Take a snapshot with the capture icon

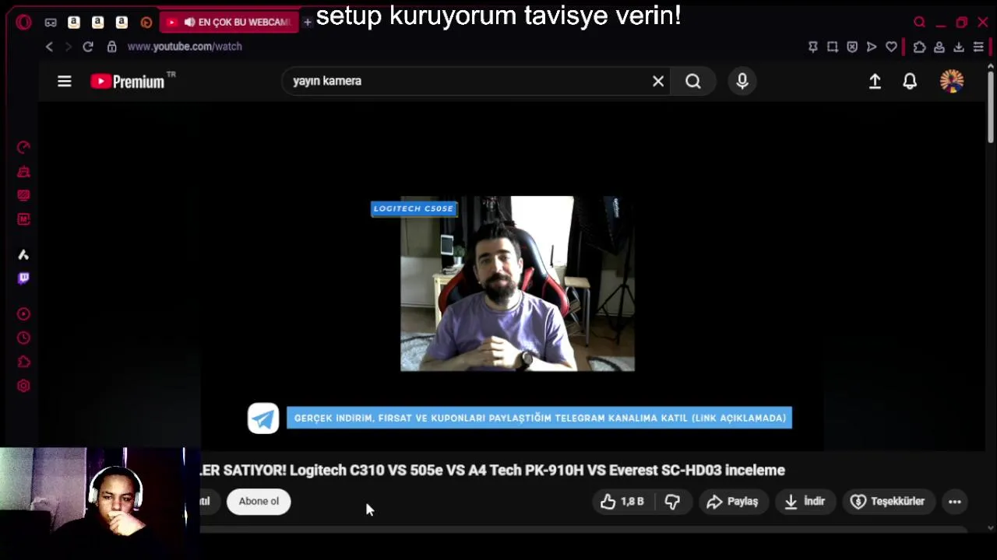point(833,47)
